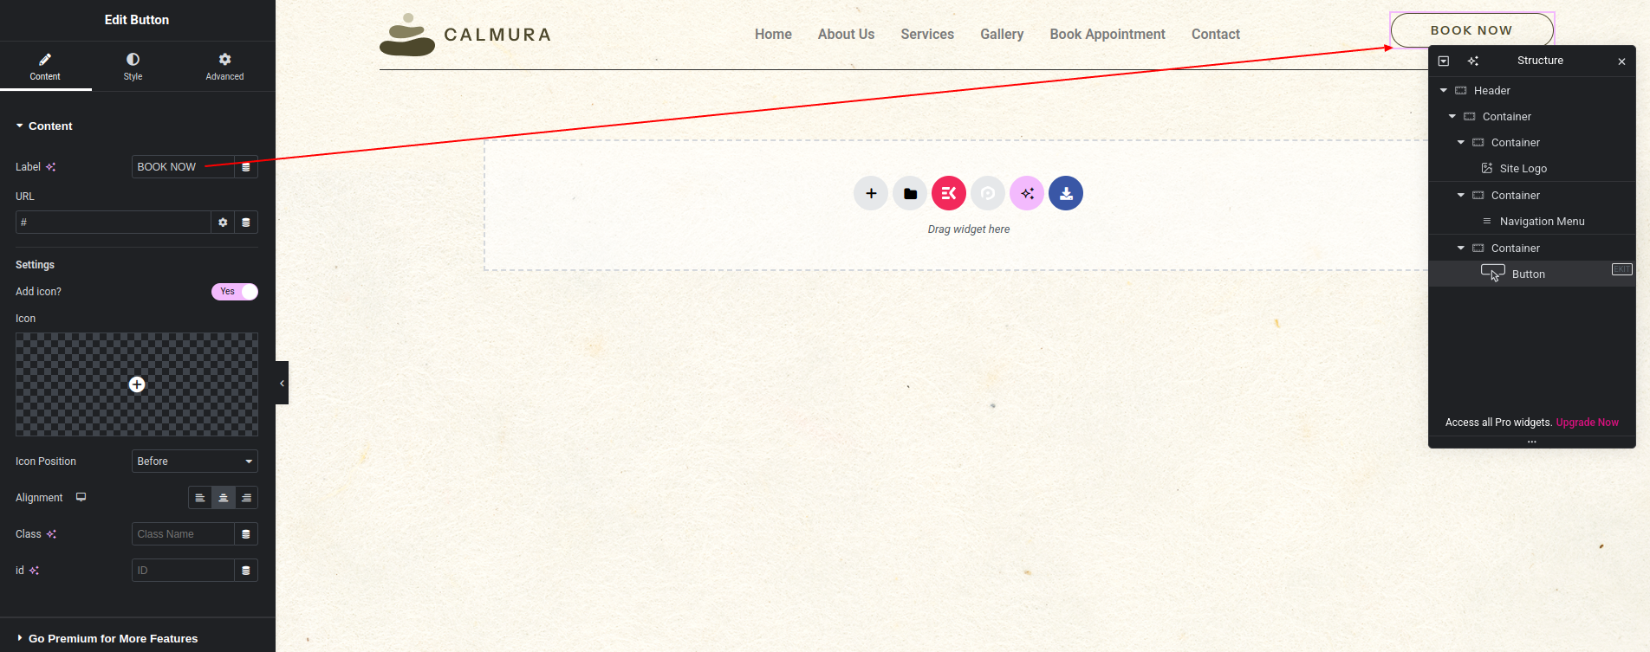
Task: Open the Icon Position dropdown
Action: click(x=195, y=462)
